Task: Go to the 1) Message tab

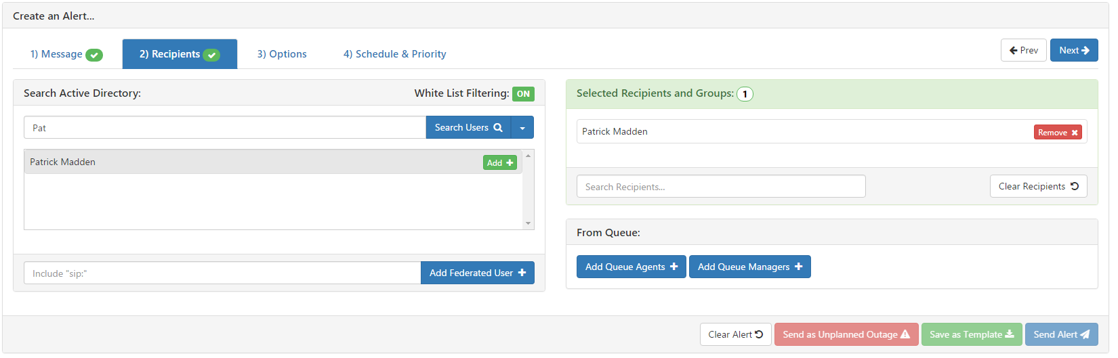Action: point(66,54)
